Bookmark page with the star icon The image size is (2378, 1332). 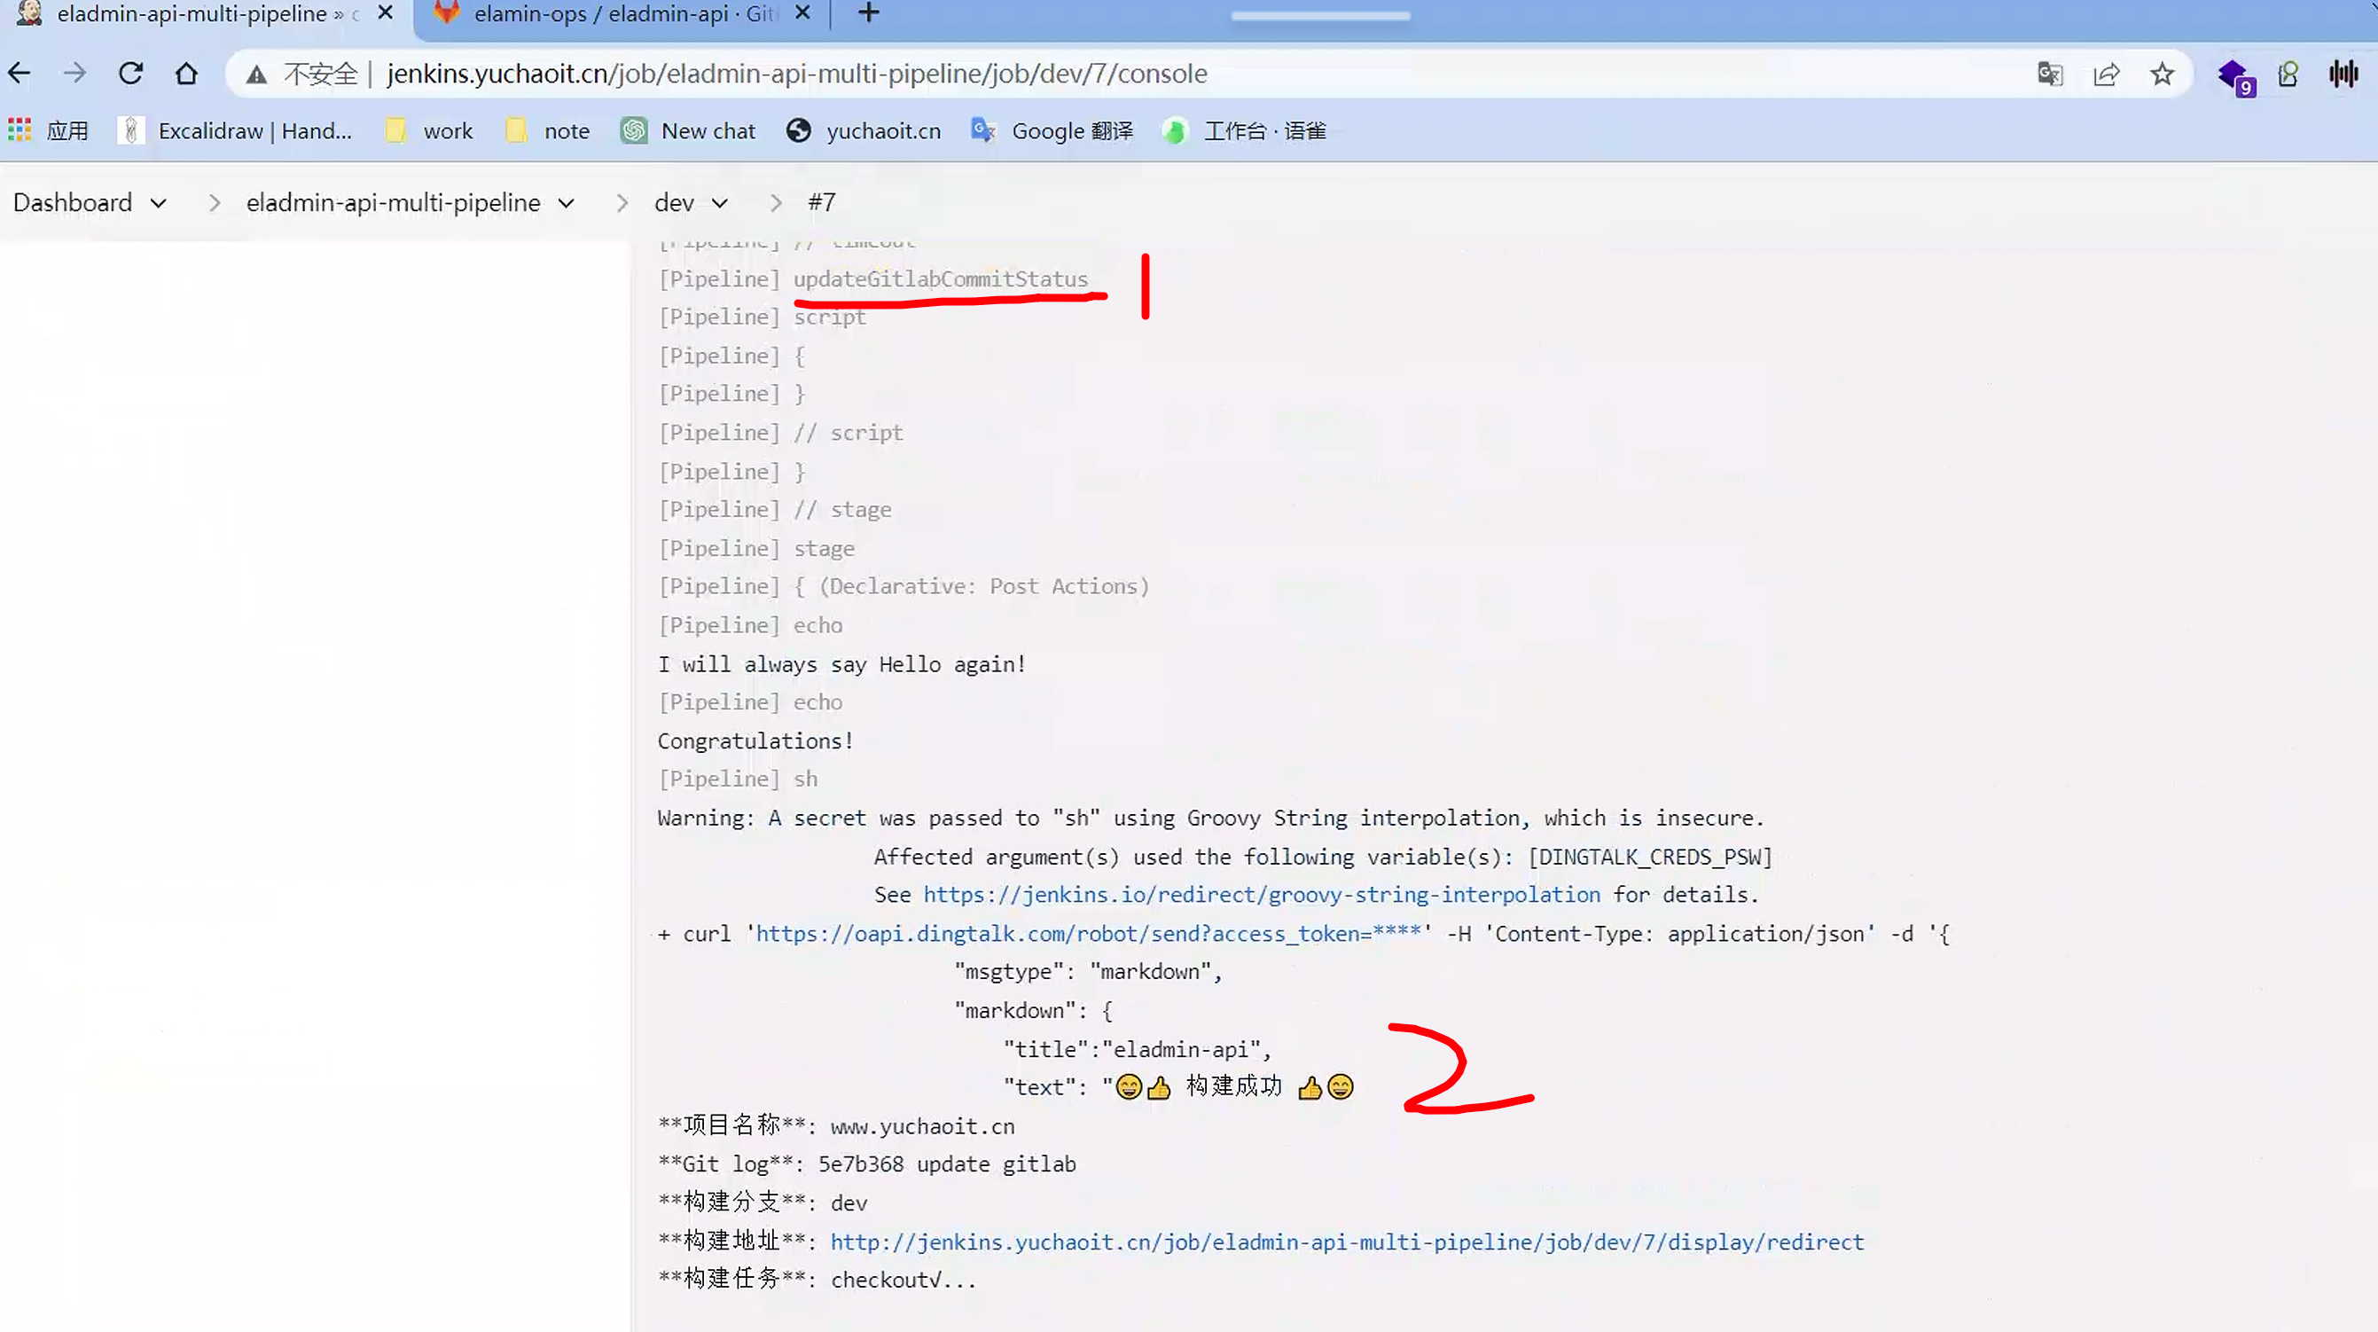(2162, 74)
